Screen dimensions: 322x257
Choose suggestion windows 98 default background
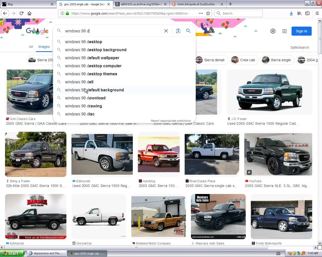(124, 90)
